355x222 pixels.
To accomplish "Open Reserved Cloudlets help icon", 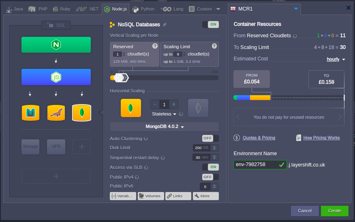I will click(x=295, y=36).
